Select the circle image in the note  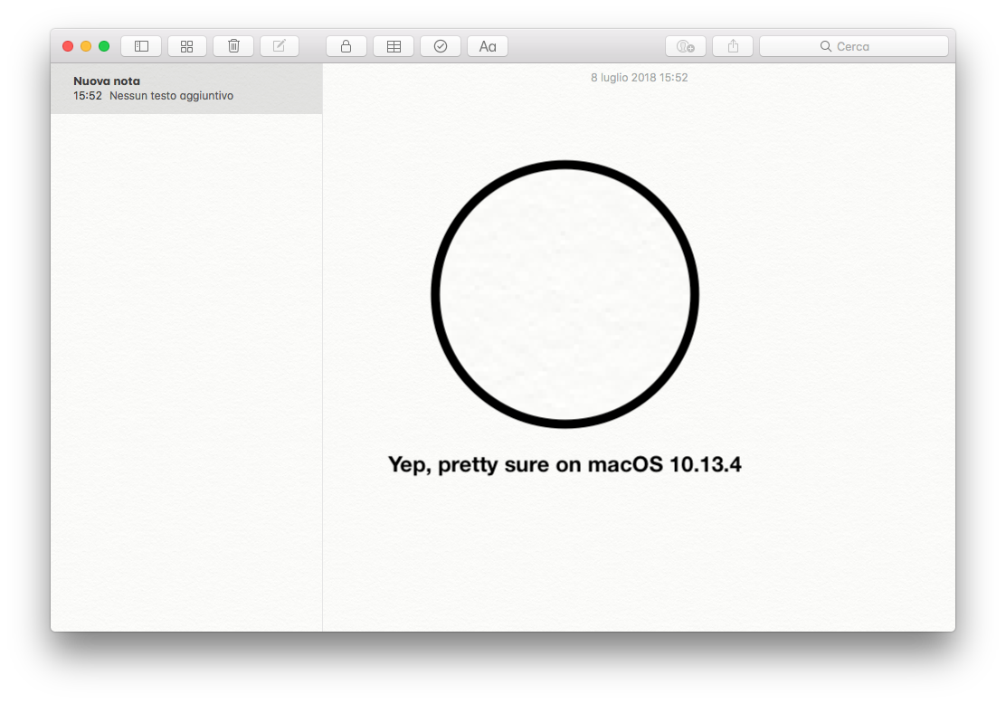click(x=565, y=294)
